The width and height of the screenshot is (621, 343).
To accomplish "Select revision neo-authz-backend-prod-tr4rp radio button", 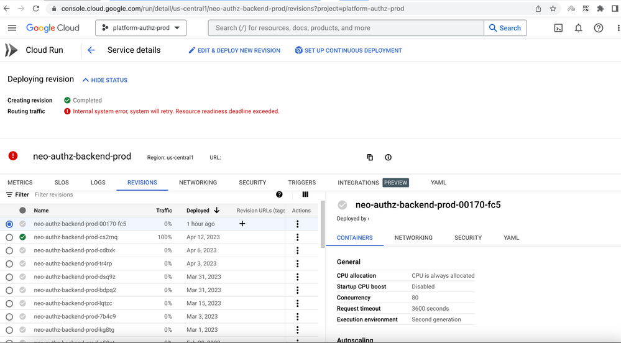I will (9, 264).
